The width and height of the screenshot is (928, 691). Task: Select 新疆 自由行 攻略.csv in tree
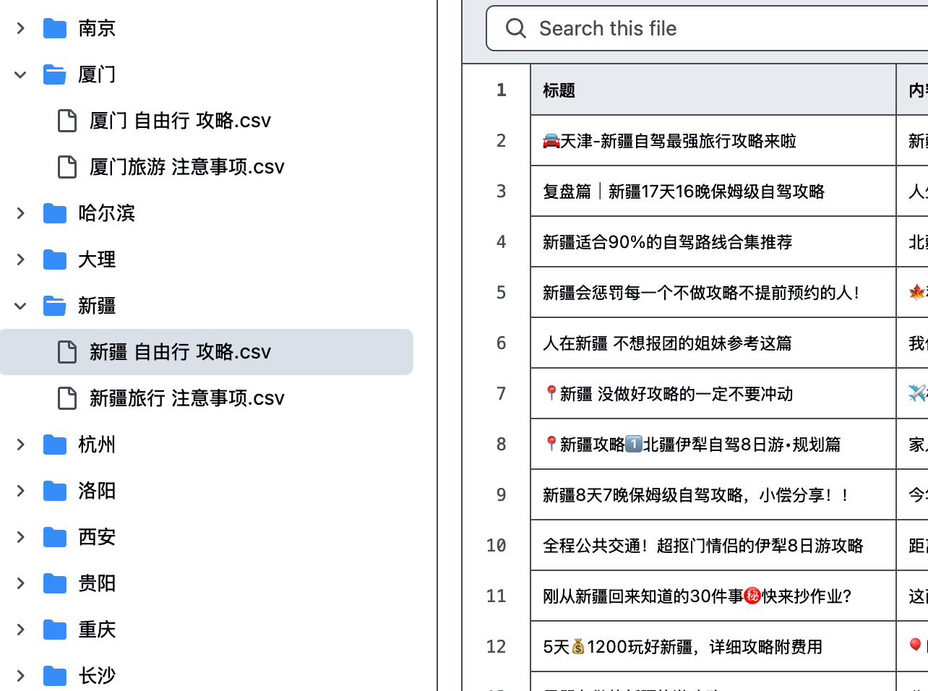click(207, 352)
